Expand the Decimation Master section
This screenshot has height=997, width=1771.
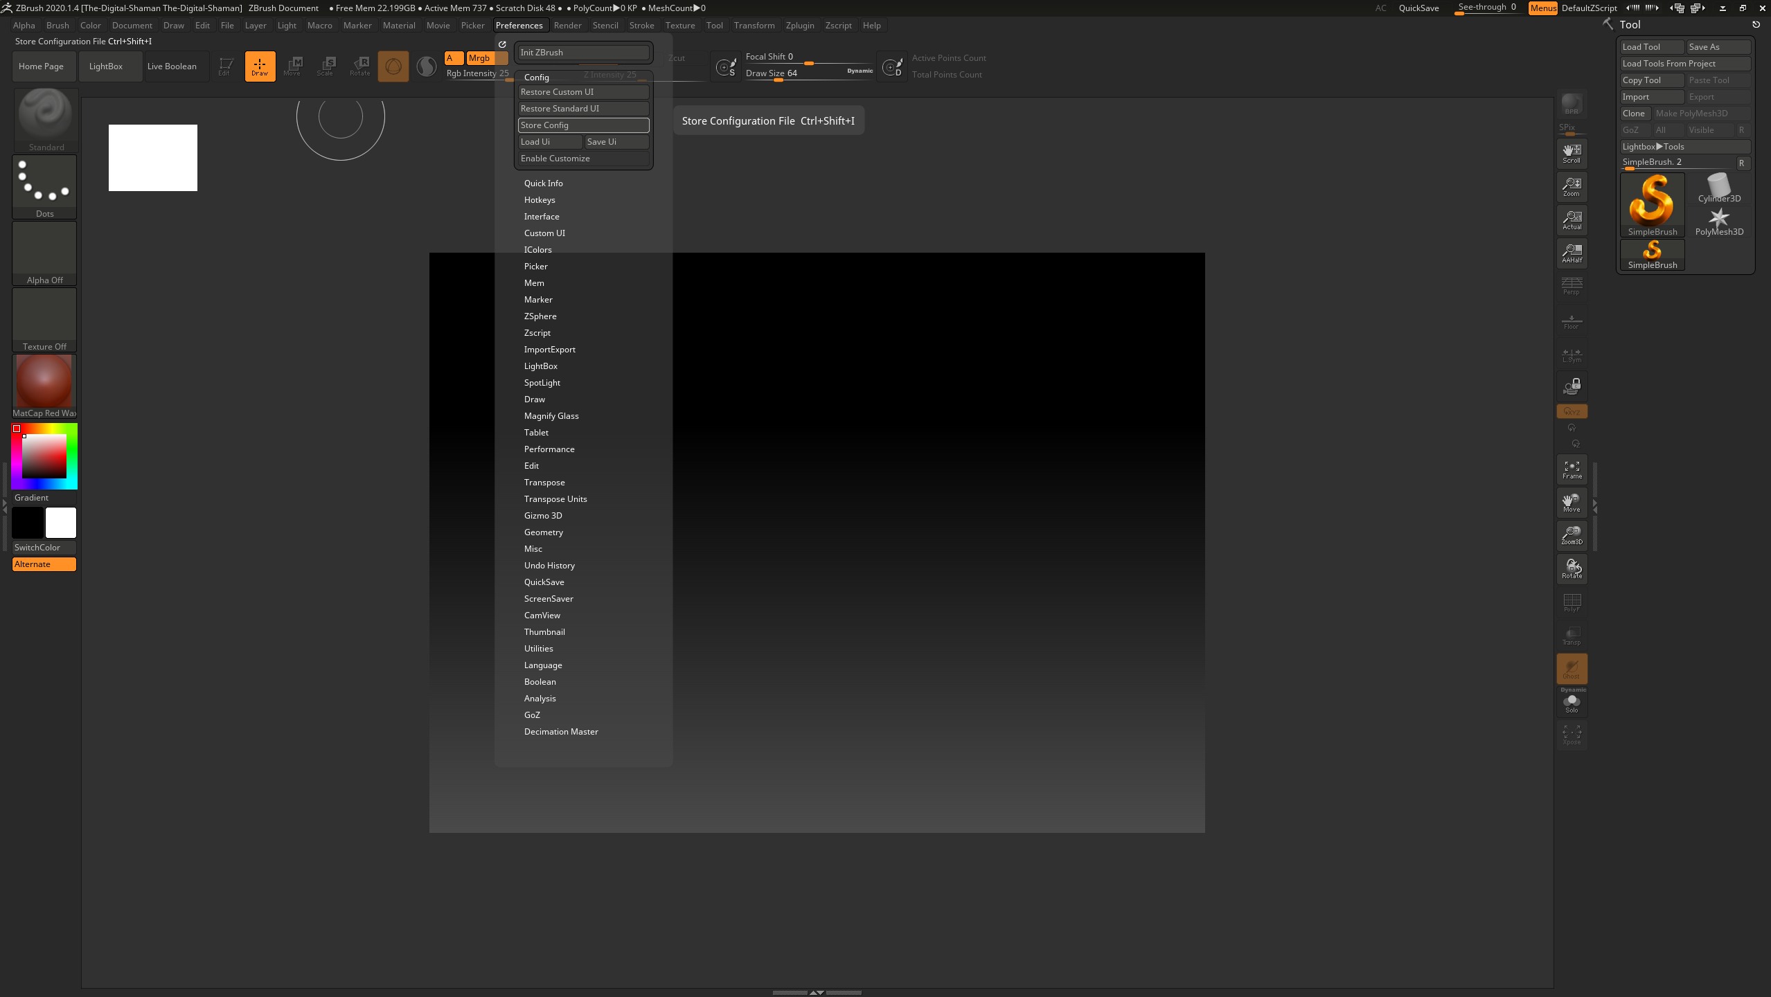tap(561, 731)
